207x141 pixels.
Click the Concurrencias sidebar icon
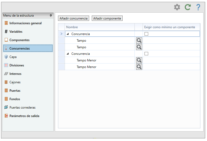[6, 48]
